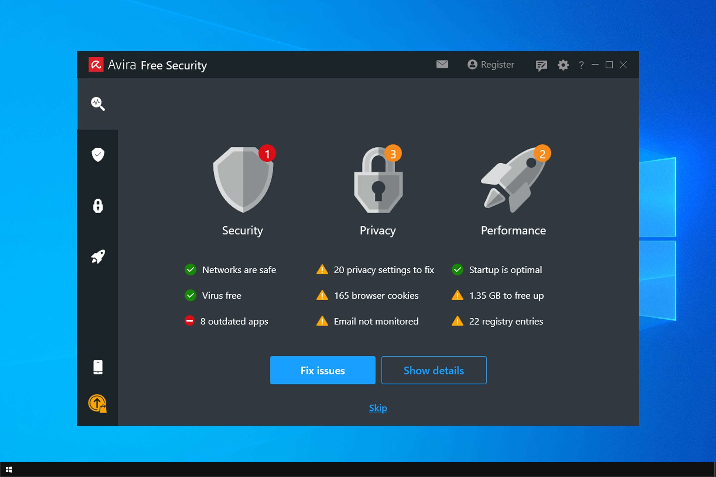Click the large Privacy padlock graphic
Screen dimensions: 716x477
(378, 180)
